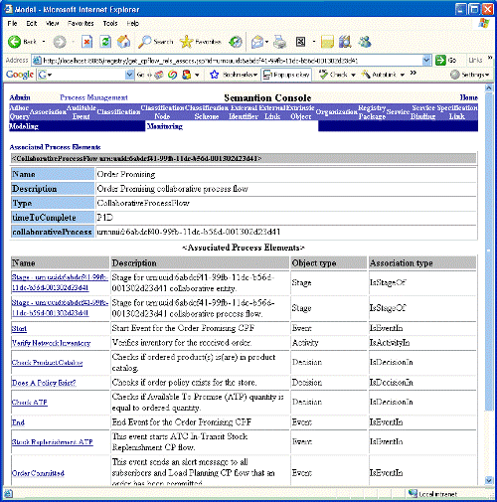Screen dimensions: 497x502
Task: Click inside the address URL field
Action: [x=228, y=61]
